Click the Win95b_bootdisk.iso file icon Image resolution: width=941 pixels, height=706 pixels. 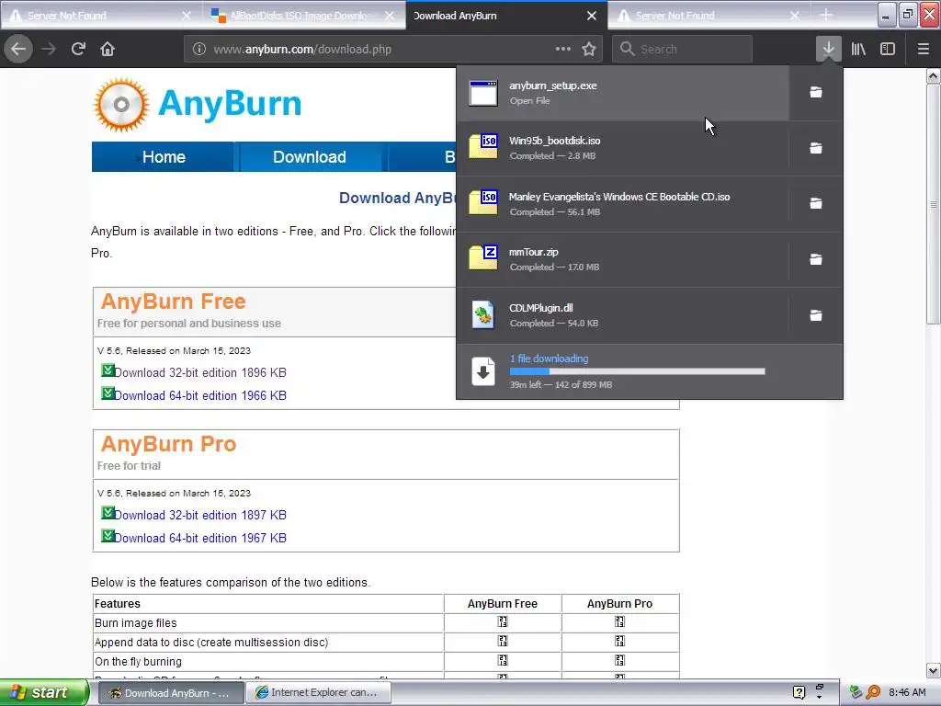click(x=483, y=147)
